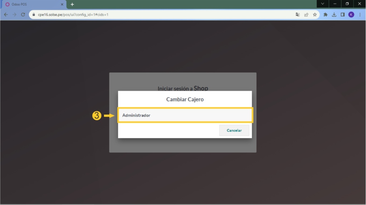Screen dimensions: 366x205
Task: Open a new browser tab
Action: (x=72, y=4)
